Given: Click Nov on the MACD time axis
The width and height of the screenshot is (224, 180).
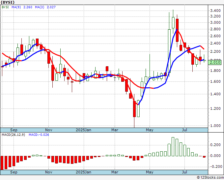Looking at the screenshot, I should coord(48,172).
